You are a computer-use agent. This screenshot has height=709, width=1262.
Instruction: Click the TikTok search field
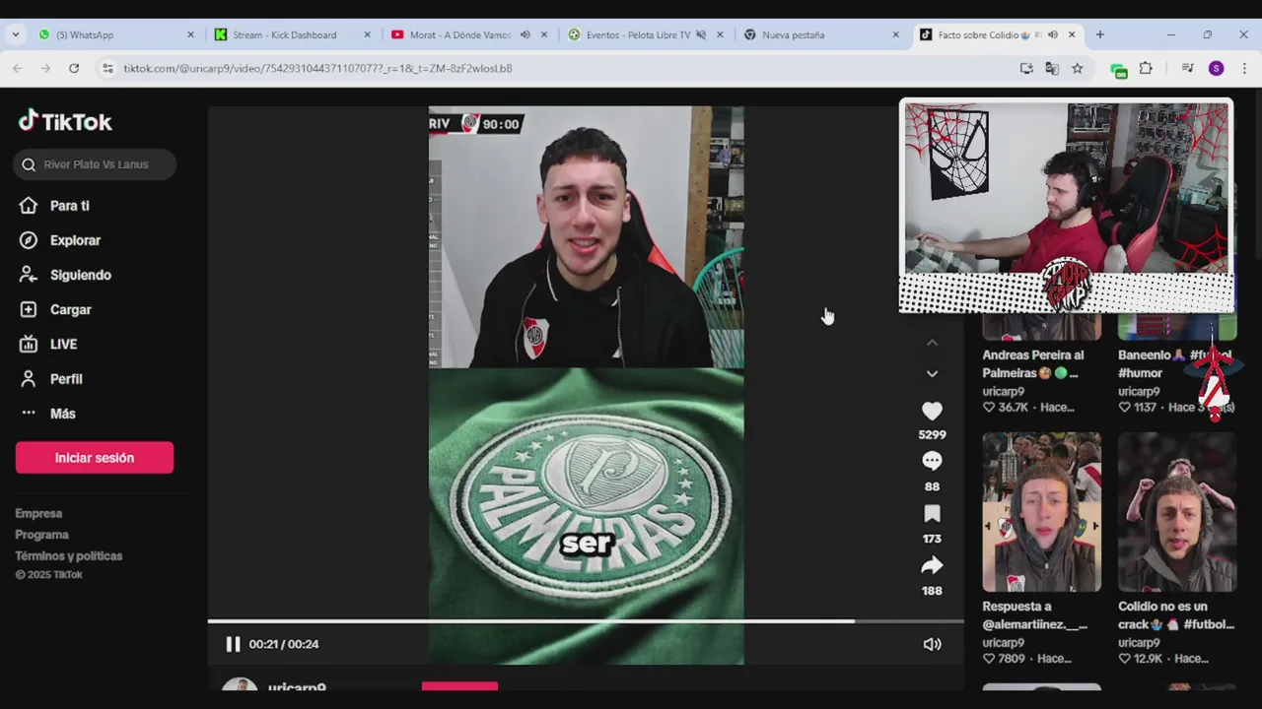96,164
